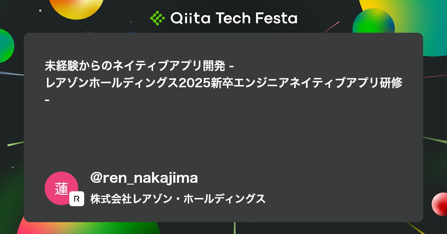Viewport: 447px width, 234px height.
Task: Open the @ren_nakajima profile name
Action: tap(144, 178)
